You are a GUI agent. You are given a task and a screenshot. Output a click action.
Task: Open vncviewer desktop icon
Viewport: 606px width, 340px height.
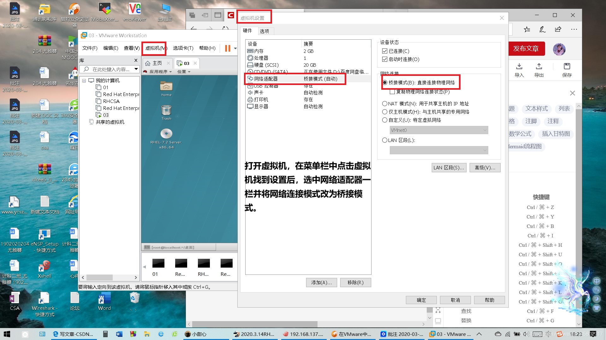click(x=134, y=12)
